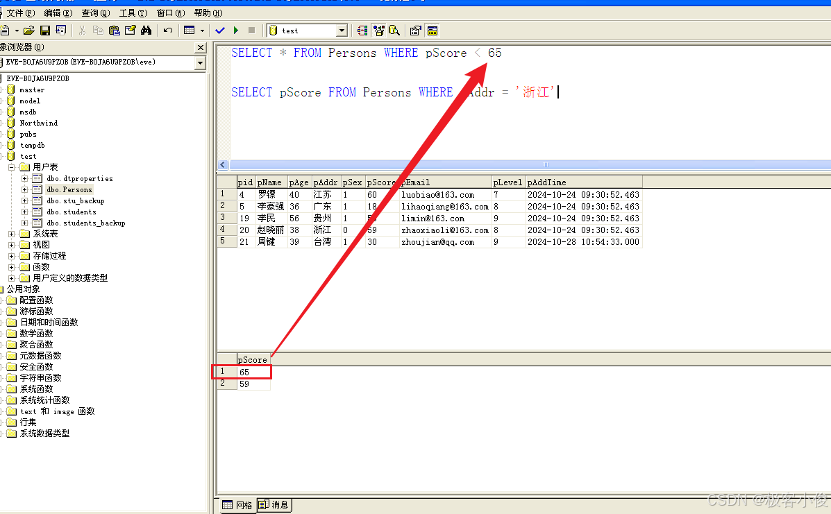
Task: Close the Object Browser panel
Action: pos(201,48)
